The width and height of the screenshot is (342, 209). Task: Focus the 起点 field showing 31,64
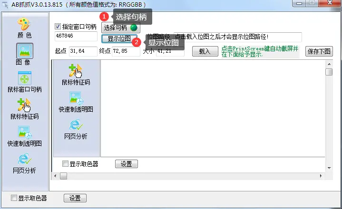click(x=83, y=51)
